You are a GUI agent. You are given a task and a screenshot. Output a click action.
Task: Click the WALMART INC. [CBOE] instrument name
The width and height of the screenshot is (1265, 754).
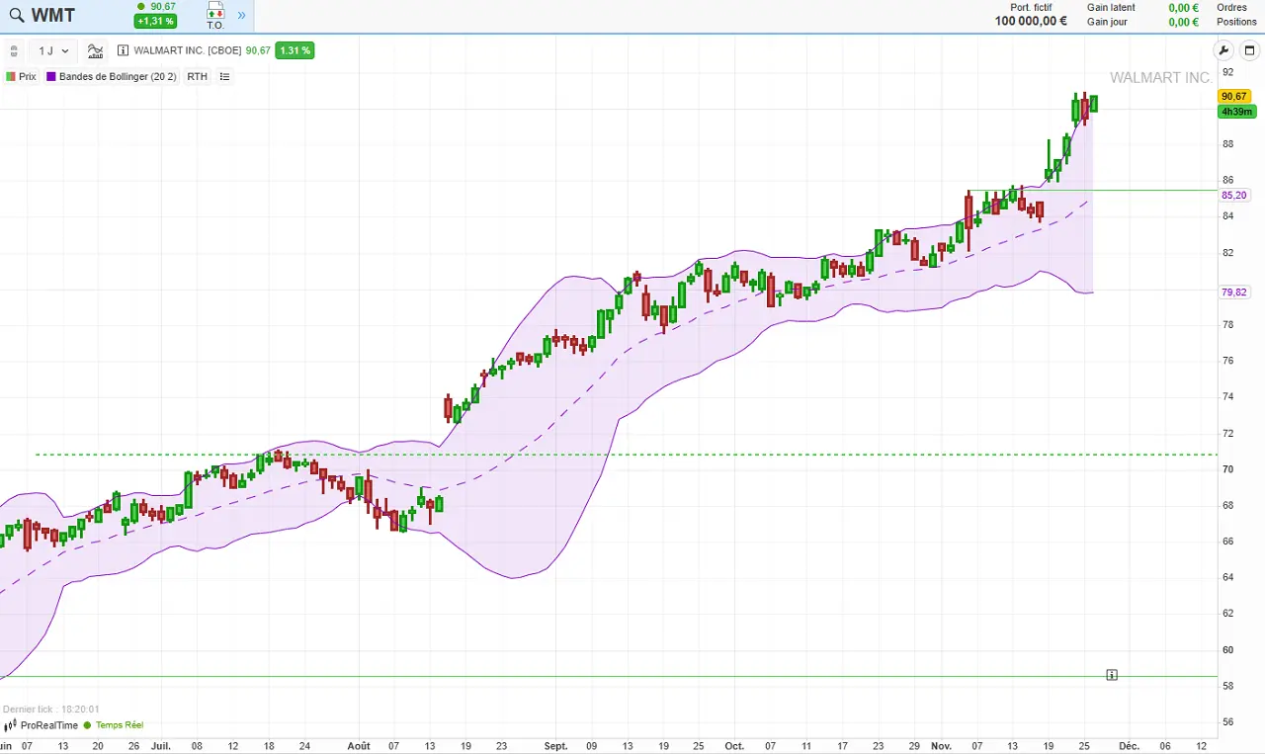pos(188,50)
